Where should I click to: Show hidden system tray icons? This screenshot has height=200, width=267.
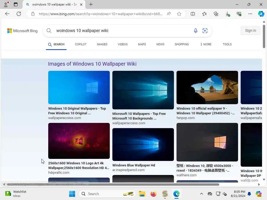tap(202, 194)
